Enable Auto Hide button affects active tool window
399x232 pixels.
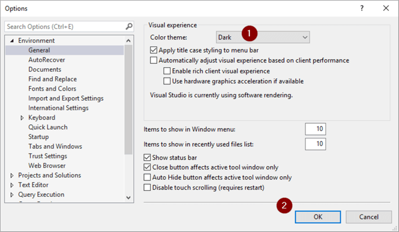[147, 178]
